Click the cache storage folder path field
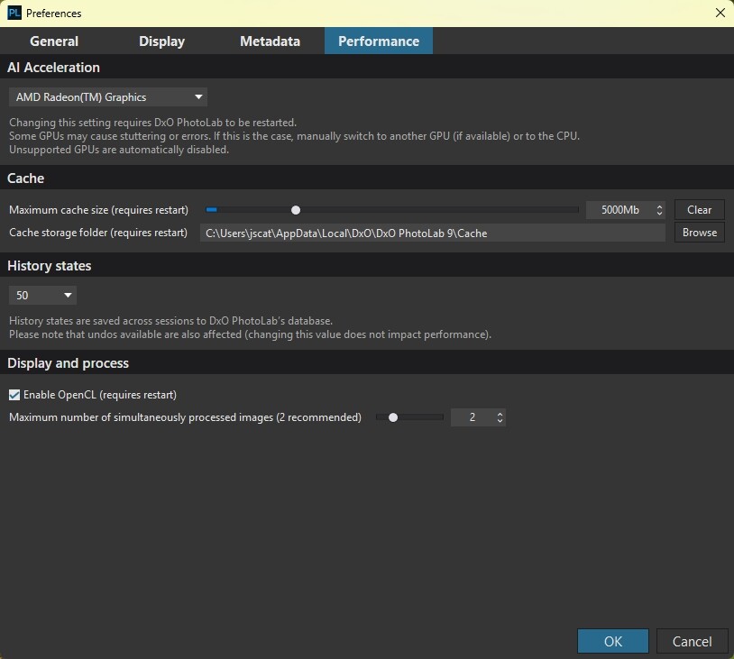 [435, 233]
